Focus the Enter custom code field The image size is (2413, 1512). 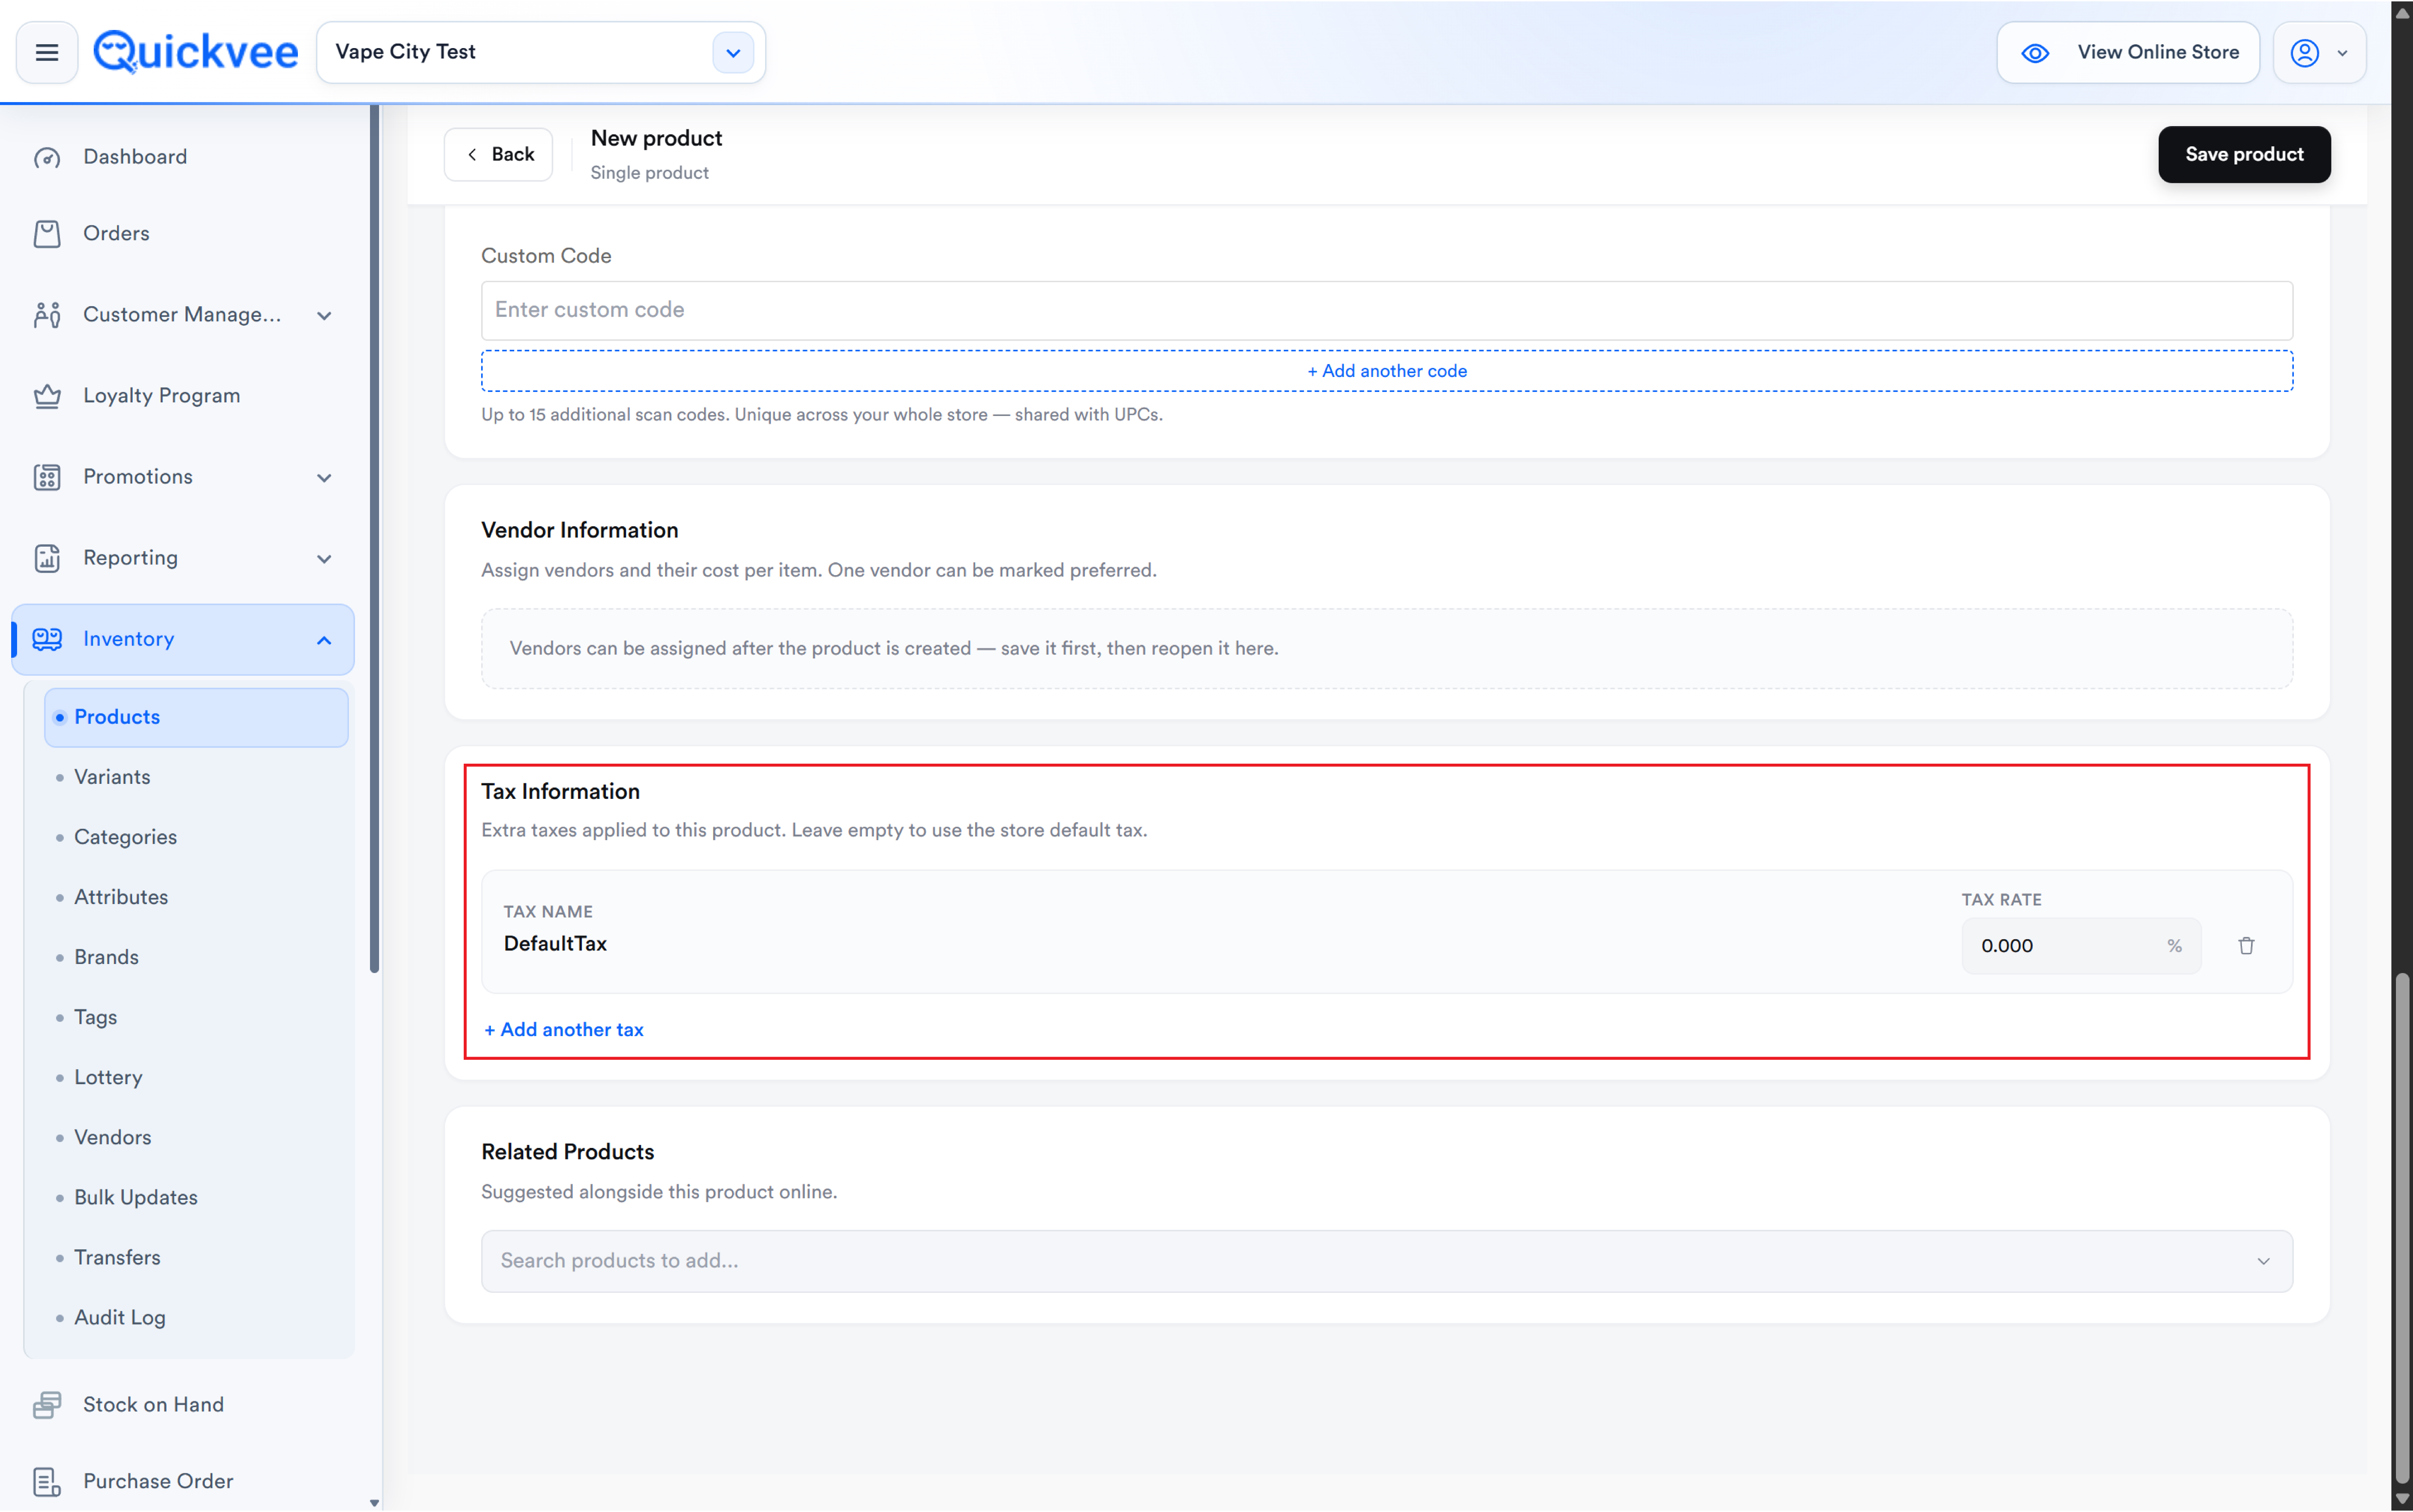tap(1387, 310)
